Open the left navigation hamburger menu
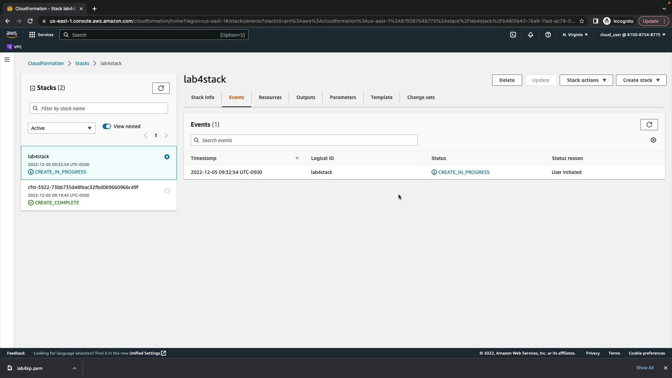 click(x=7, y=59)
